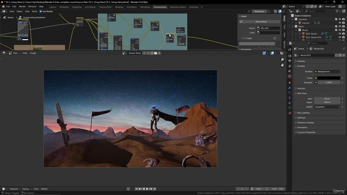Viewport: 347px width, 195px height.
Task: Open the Falloff Quadratic dropdown
Action: click(x=327, y=107)
